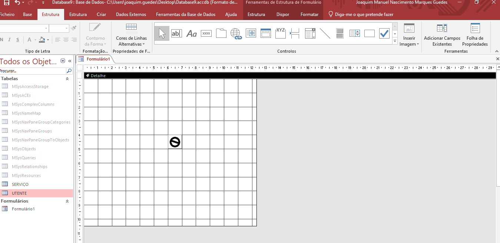Screen dimensions: 500x243
Task: Open Cores de Linhas Alternativas dropdown
Action: click(x=131, y=41)
